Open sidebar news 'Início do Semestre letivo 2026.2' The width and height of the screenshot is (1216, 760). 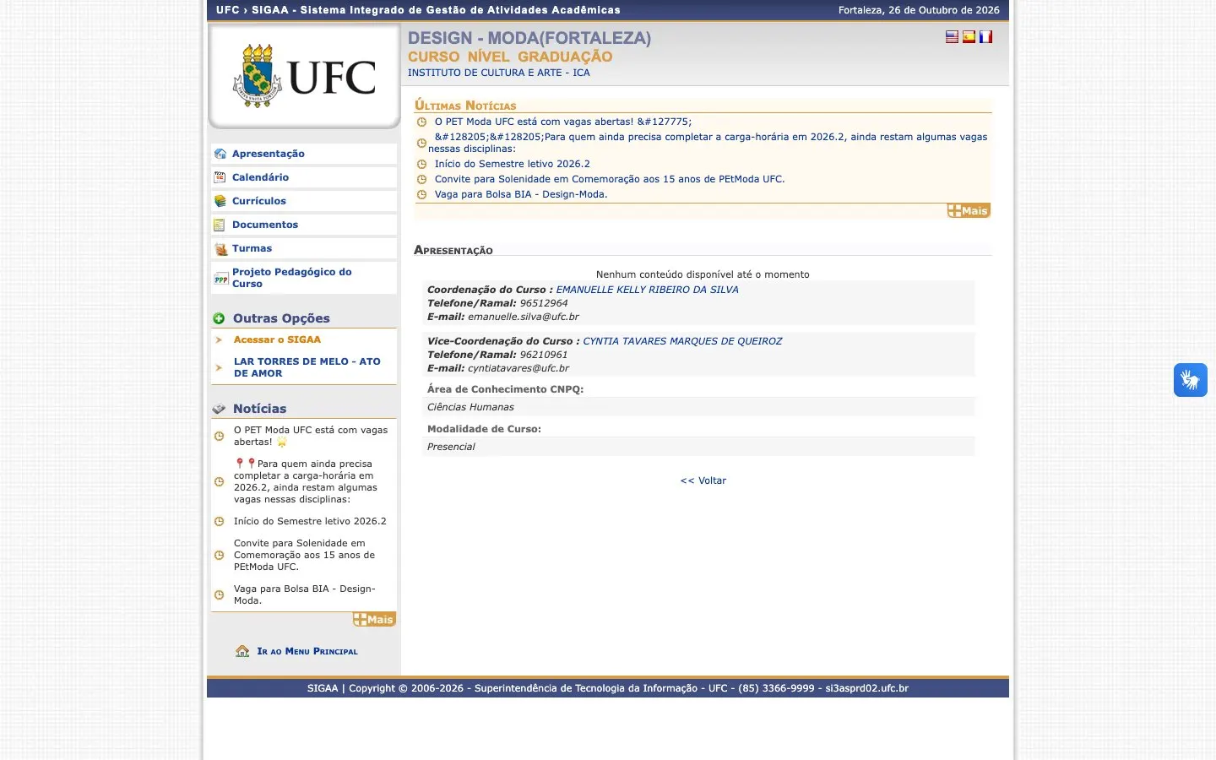click(310, 521)
